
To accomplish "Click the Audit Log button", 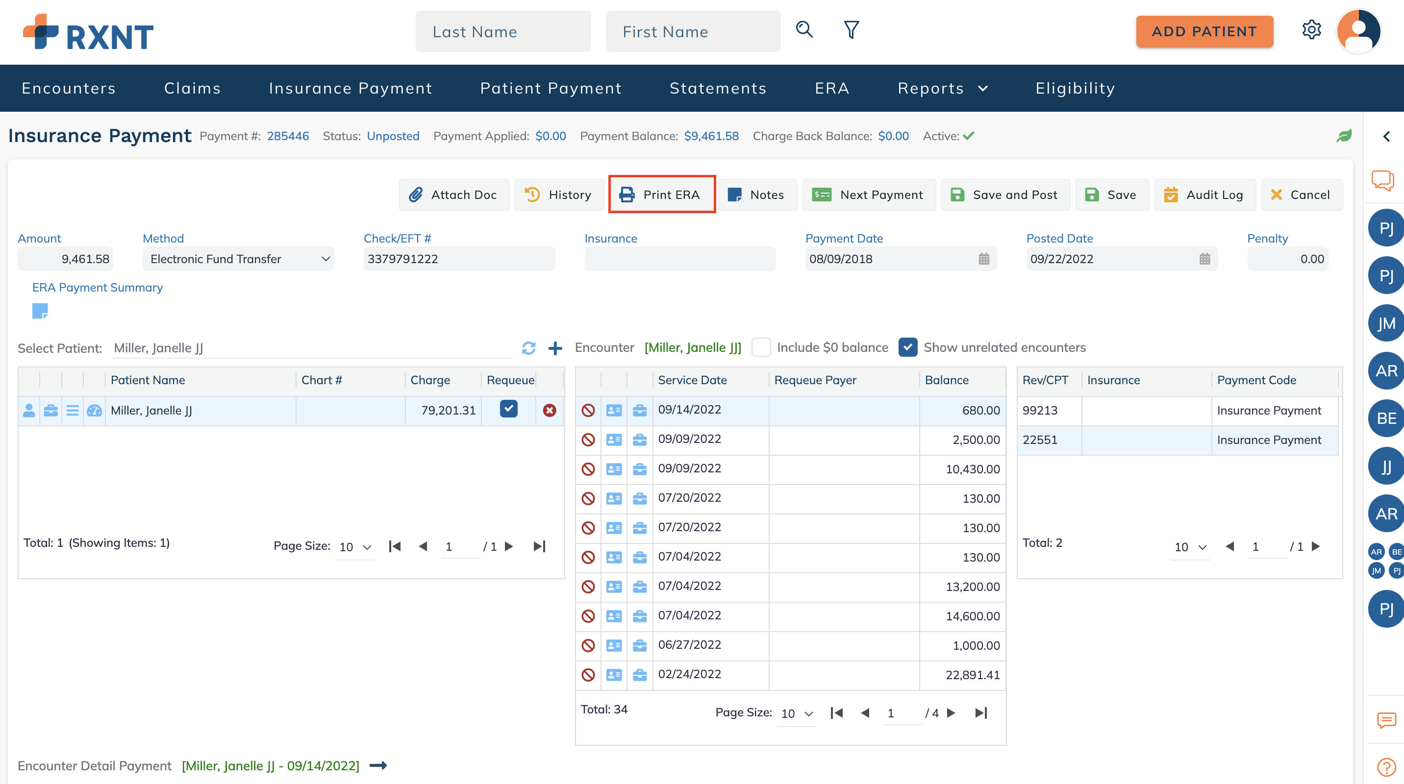I will coord(1204,195).
